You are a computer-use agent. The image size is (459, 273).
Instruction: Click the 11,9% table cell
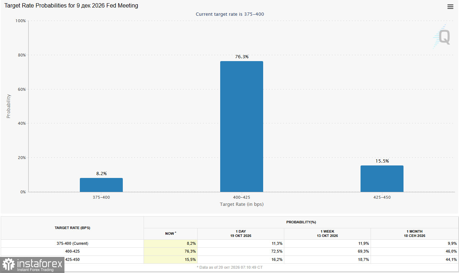click(x=328, y=243)
